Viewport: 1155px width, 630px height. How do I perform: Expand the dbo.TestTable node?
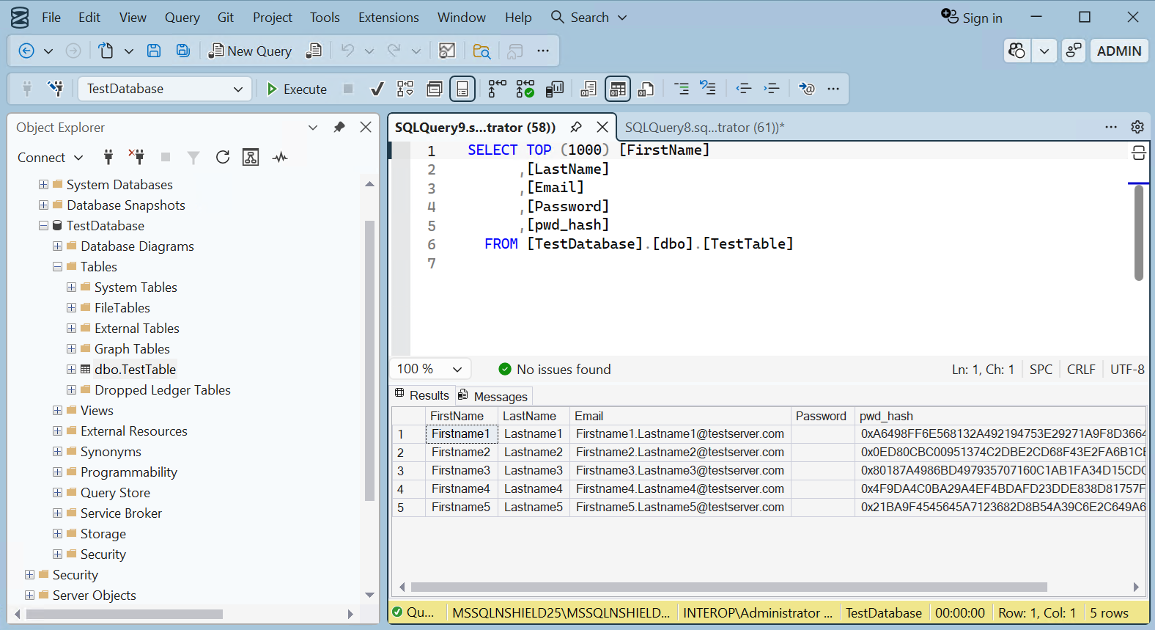(x=72, y=370)
